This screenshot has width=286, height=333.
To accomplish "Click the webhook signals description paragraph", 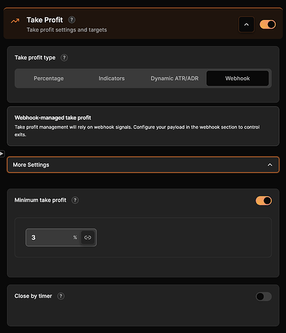I will 137,131.
